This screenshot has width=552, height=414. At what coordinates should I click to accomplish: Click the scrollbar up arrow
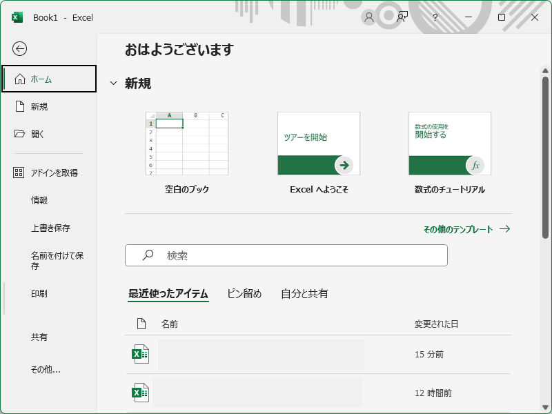tap(545, 71)
